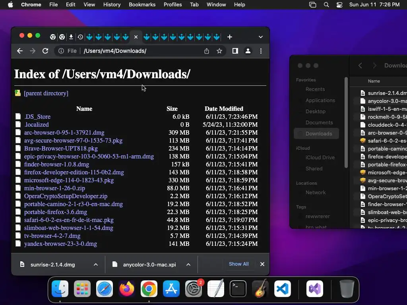Open avg-secure-browser-97-0-1535-73.pkg link
Screen dimensions: 407x305
[x=73, y=141]
